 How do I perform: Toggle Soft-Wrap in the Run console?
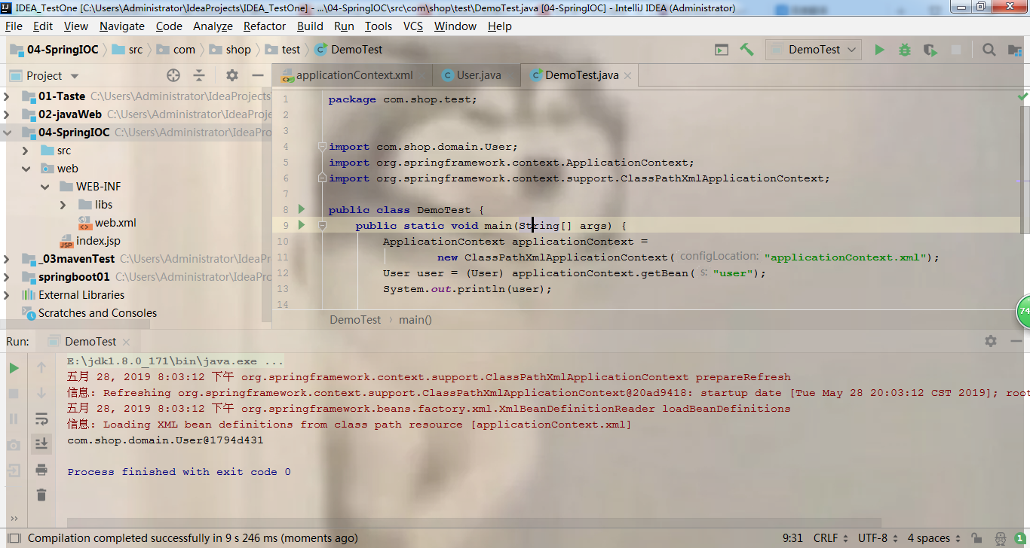point(41,419)
